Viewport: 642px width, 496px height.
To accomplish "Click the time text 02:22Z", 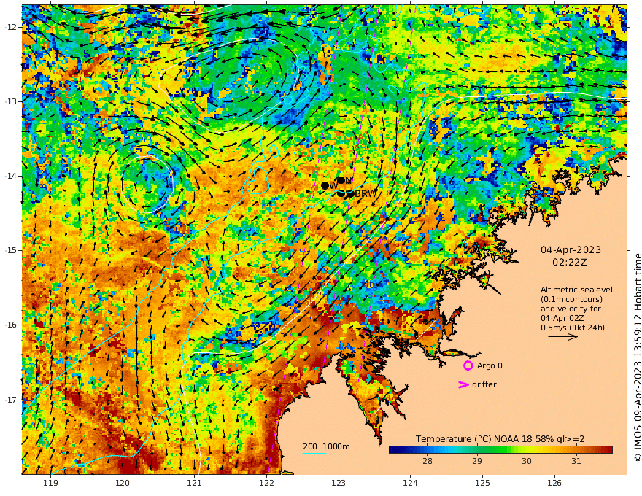I will (570, 262).
